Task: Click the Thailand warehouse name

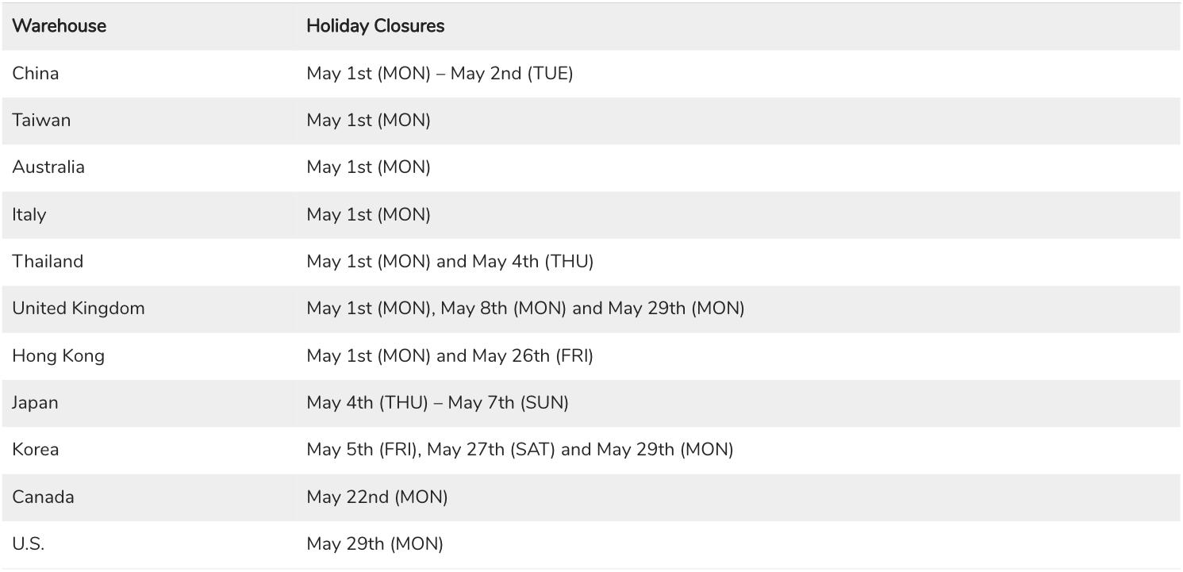Action: [x=48, y=262]
